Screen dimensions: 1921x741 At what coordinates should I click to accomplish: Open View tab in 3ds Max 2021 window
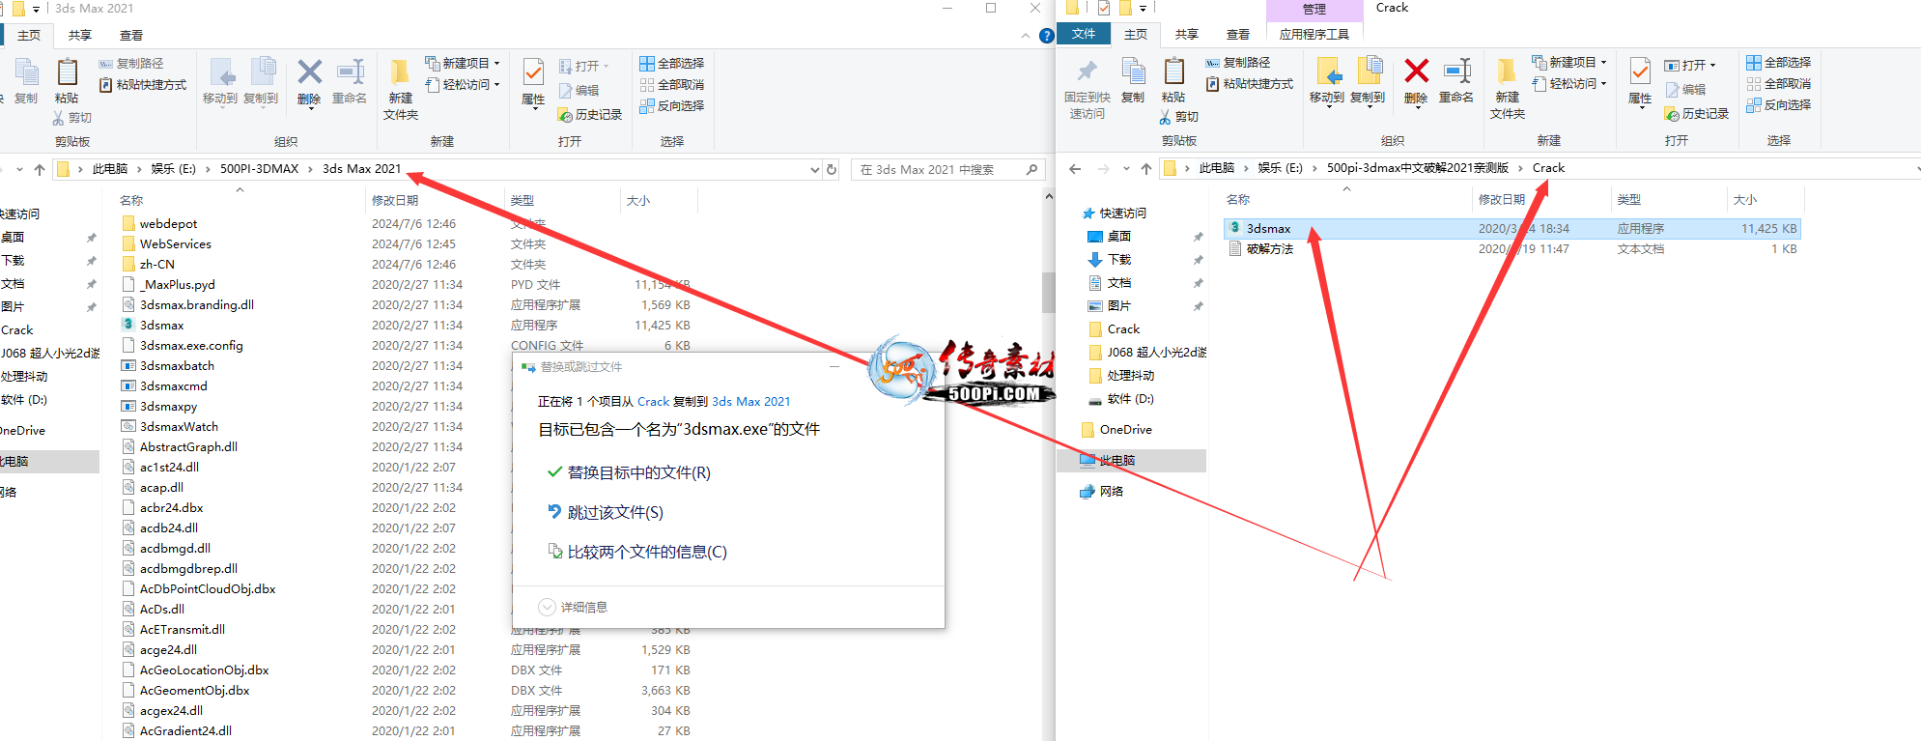(x=131, y=35)
